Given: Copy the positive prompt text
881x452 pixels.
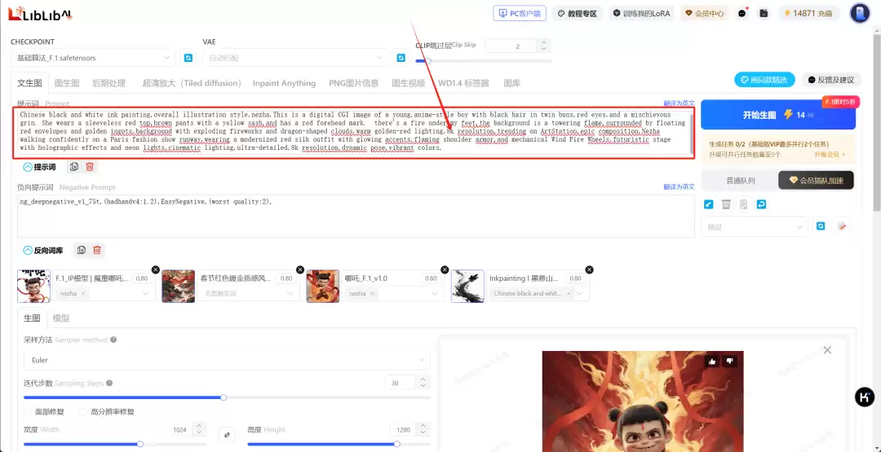Looking at the screenshot, I should 74,167.
